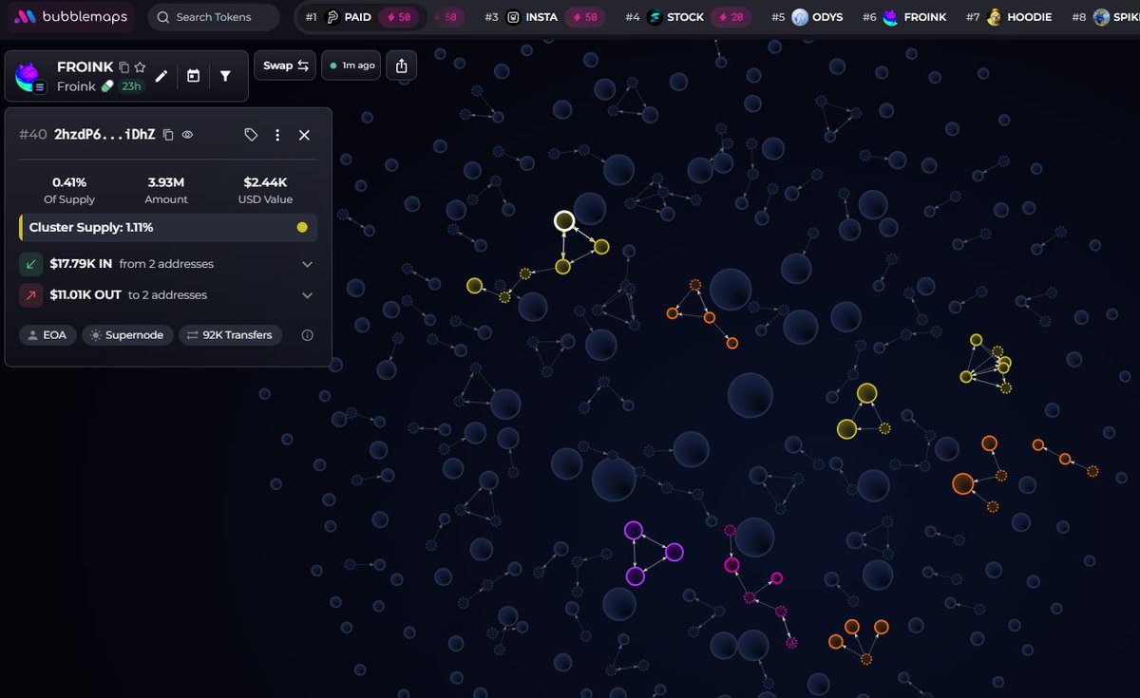The image size is (1140, 698).
Task: Click the 92K Transfers chip
Action: 231,335
